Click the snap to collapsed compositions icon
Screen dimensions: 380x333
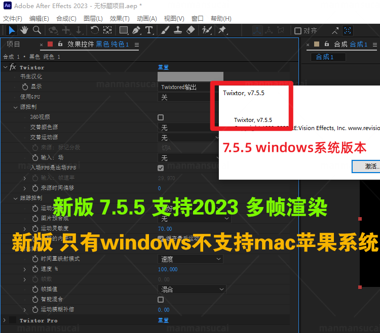[348, 30]
